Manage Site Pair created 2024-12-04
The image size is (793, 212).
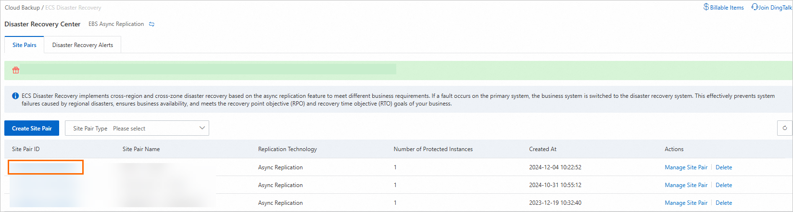tap(686, 167)
